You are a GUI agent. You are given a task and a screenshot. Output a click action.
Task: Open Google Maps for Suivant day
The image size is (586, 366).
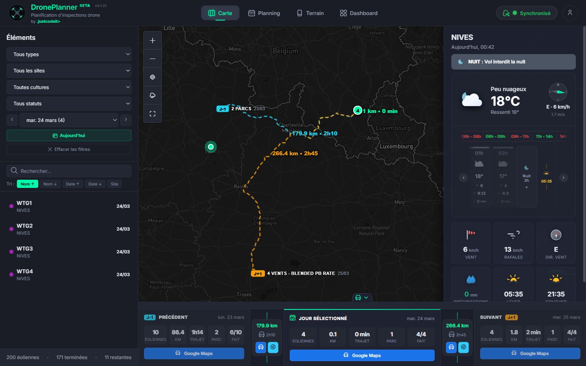click(x=530, y=353)
